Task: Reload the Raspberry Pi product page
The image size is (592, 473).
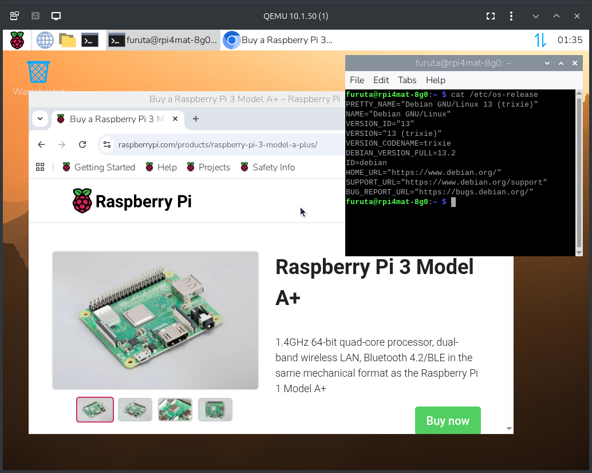Action: click(82, 144)
